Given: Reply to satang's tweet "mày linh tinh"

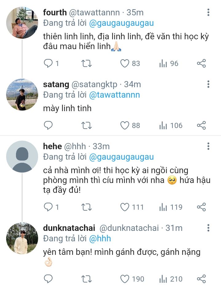Looking at the screenshot, I should click(49, 125).
